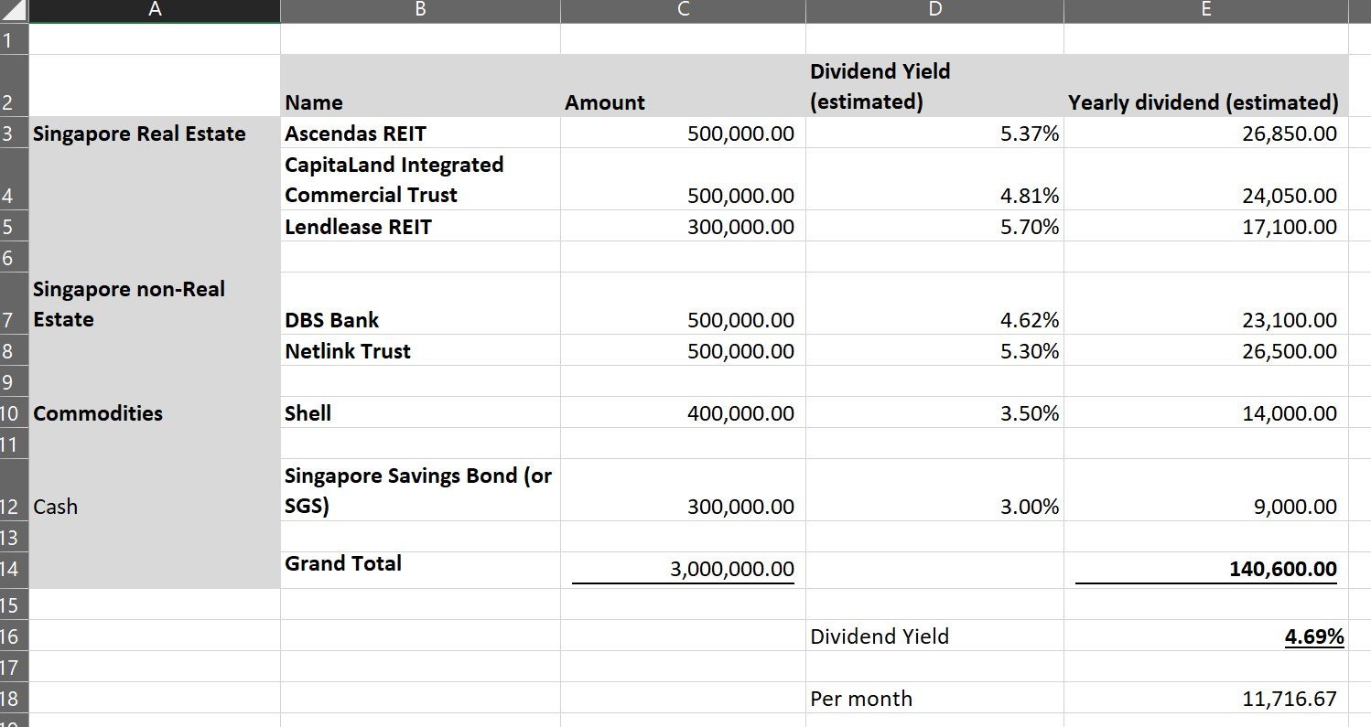
Task: Click yearly dividend 14,000.00
Action: (1205, 412)
